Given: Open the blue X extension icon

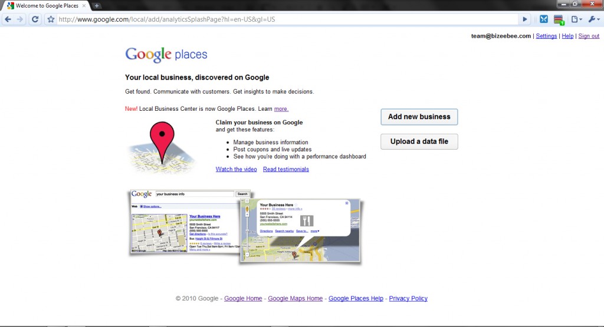Looking at the screenshot, I should [x=543, y=19].
